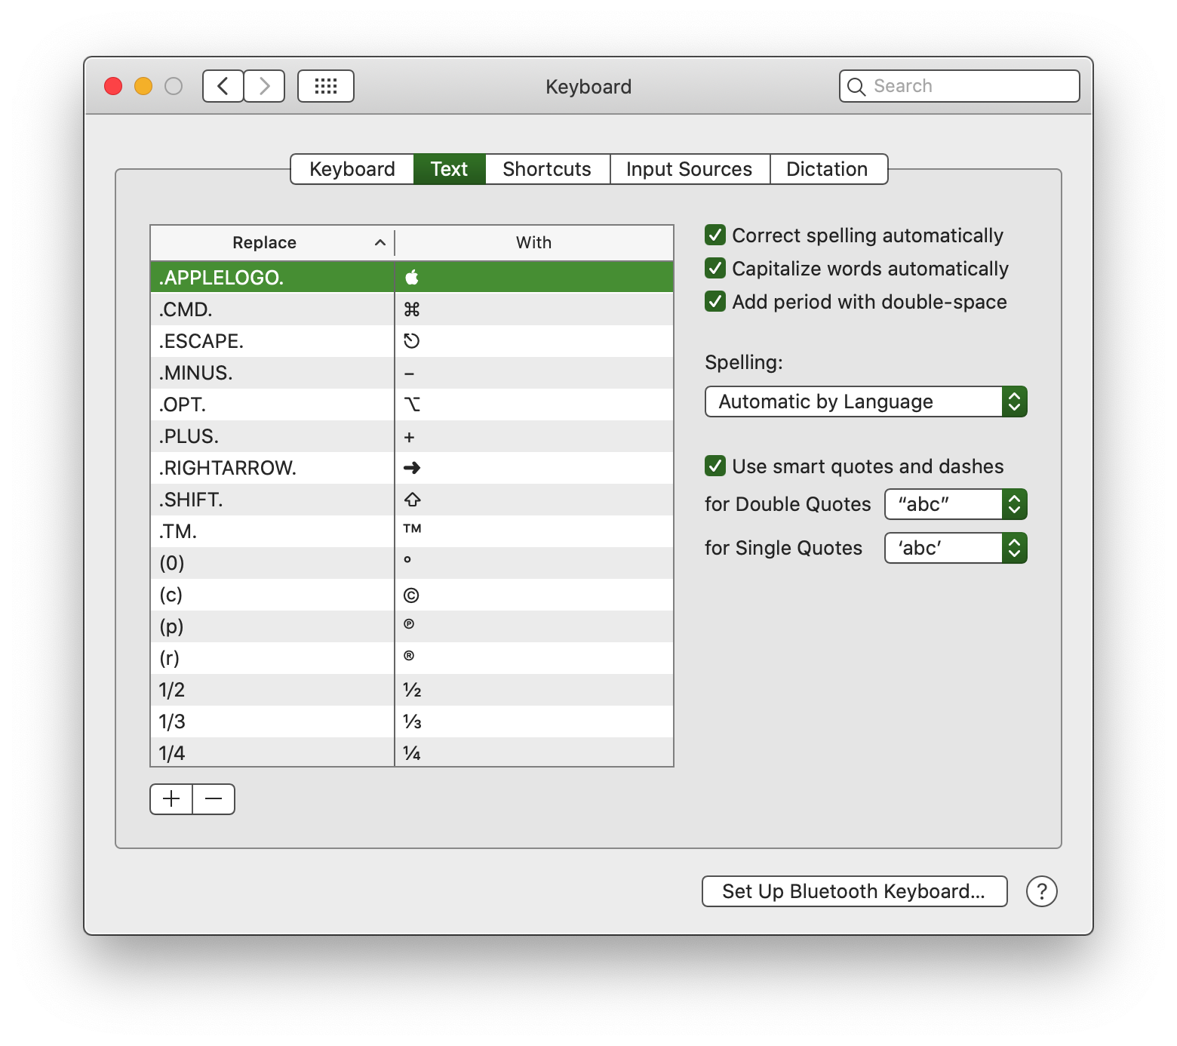
Task: Select the .PLUS. shortcut entry
Action: pyautogui.click(x=272, y=436)
